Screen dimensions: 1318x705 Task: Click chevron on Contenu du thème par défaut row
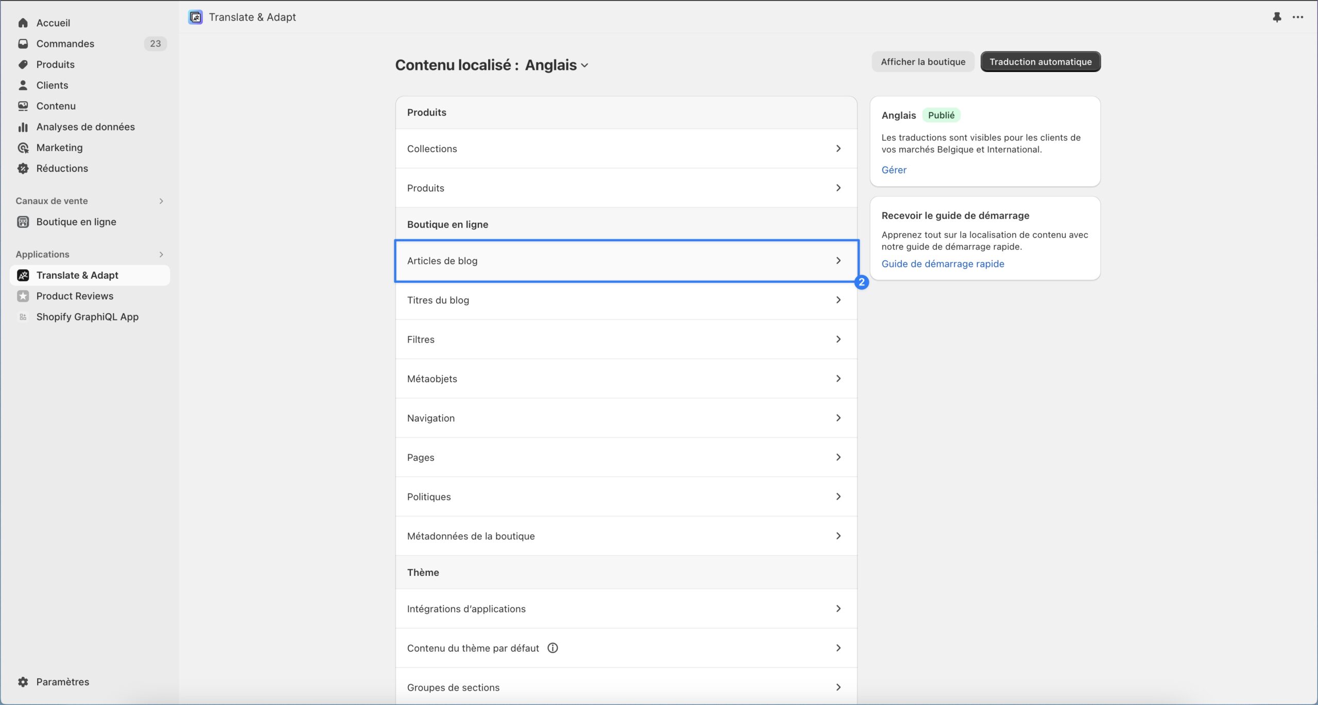[x=838, y=648]
